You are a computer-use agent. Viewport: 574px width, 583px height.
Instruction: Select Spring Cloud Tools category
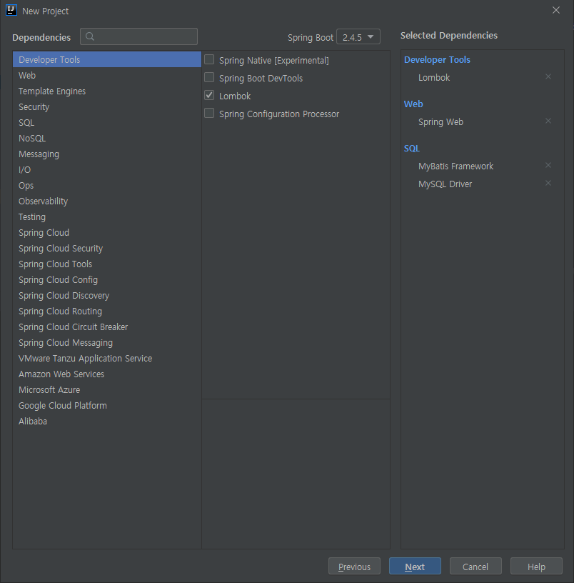click(x=107, y=264)
